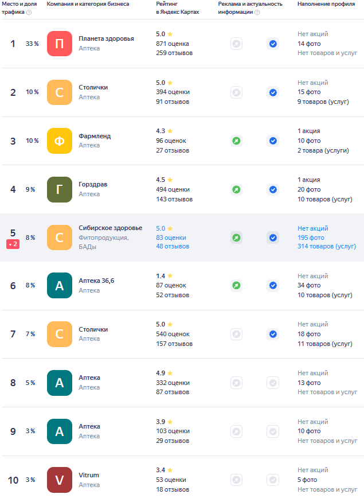The image size is (364, 502).
Task: Click the '1.4' rating of Аптека 36,6
Action: click(x=161, y=276)
